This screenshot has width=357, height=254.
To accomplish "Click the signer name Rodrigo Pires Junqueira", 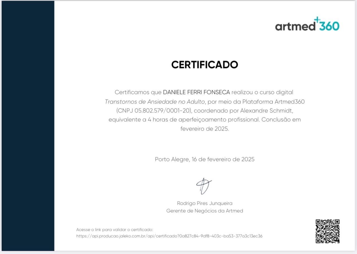I will coord(204,203).
